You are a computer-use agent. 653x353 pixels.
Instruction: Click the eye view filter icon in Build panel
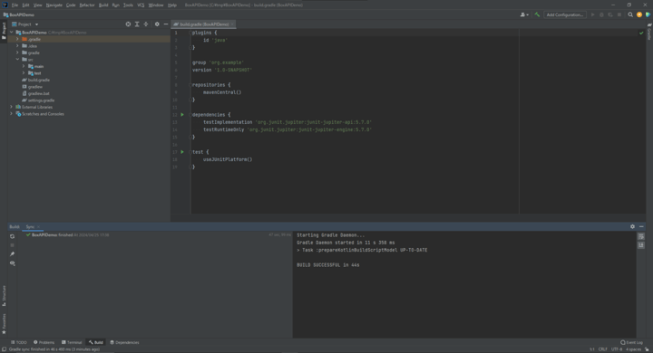(x=12, y=263)
